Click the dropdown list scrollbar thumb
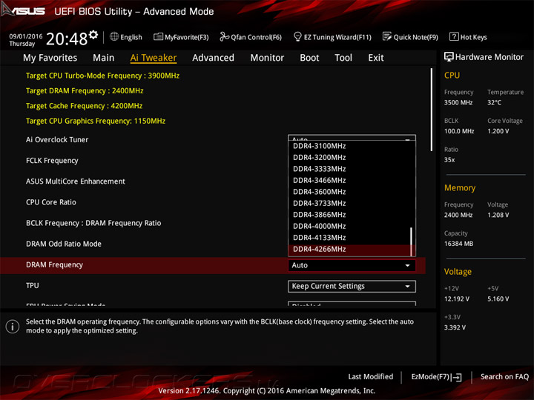Screen dimensions: 534x400 point(412,241)
